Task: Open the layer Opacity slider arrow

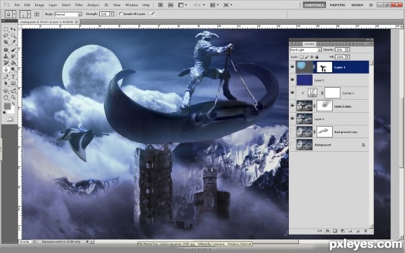Action: click(348, 49)
